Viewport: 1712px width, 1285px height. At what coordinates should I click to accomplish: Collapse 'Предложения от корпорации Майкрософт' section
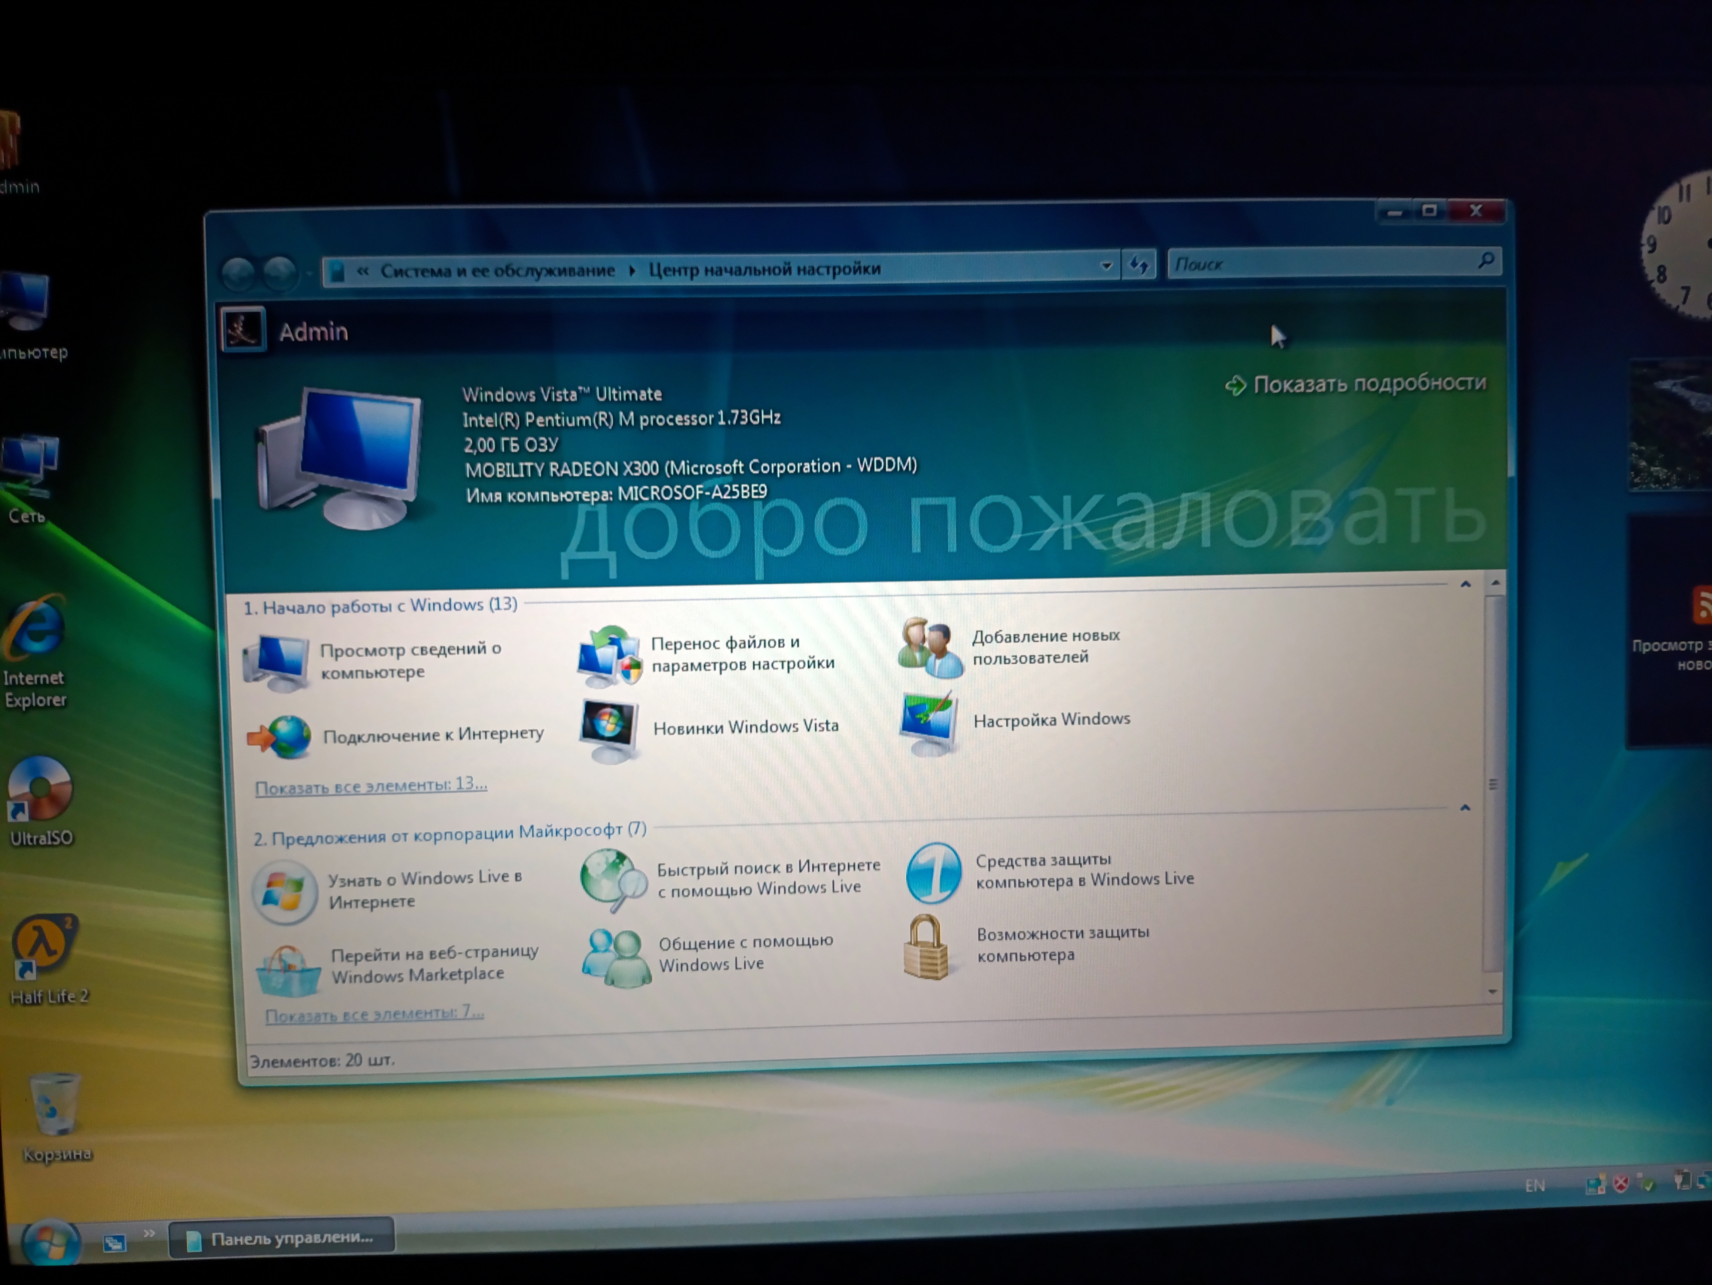point(1464,808)
